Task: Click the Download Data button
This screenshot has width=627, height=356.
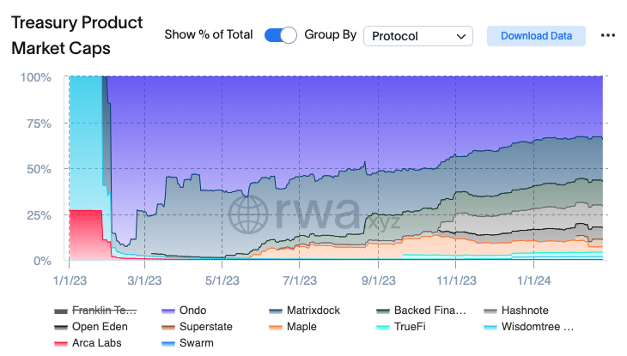Action: pos(536,36)
